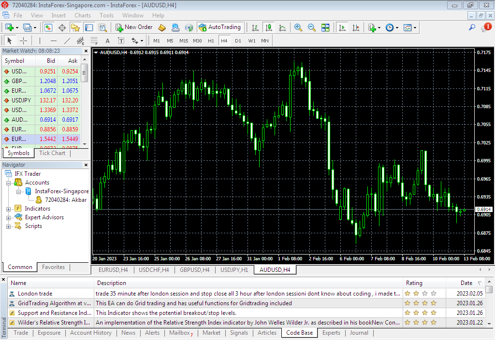The height and width of the screenshot is (340, 495).
Task: Open the Templates dropdown arrow
Action: click(415, 28)
